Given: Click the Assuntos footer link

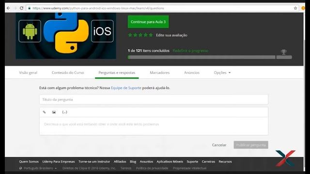Looking at the screenshot, I should pos(146,161).
